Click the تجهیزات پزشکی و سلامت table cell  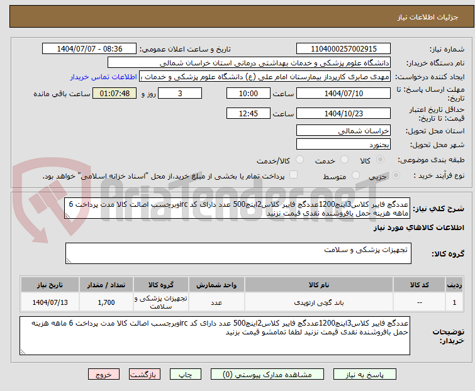pyautogui.click(x=161, y=302)
